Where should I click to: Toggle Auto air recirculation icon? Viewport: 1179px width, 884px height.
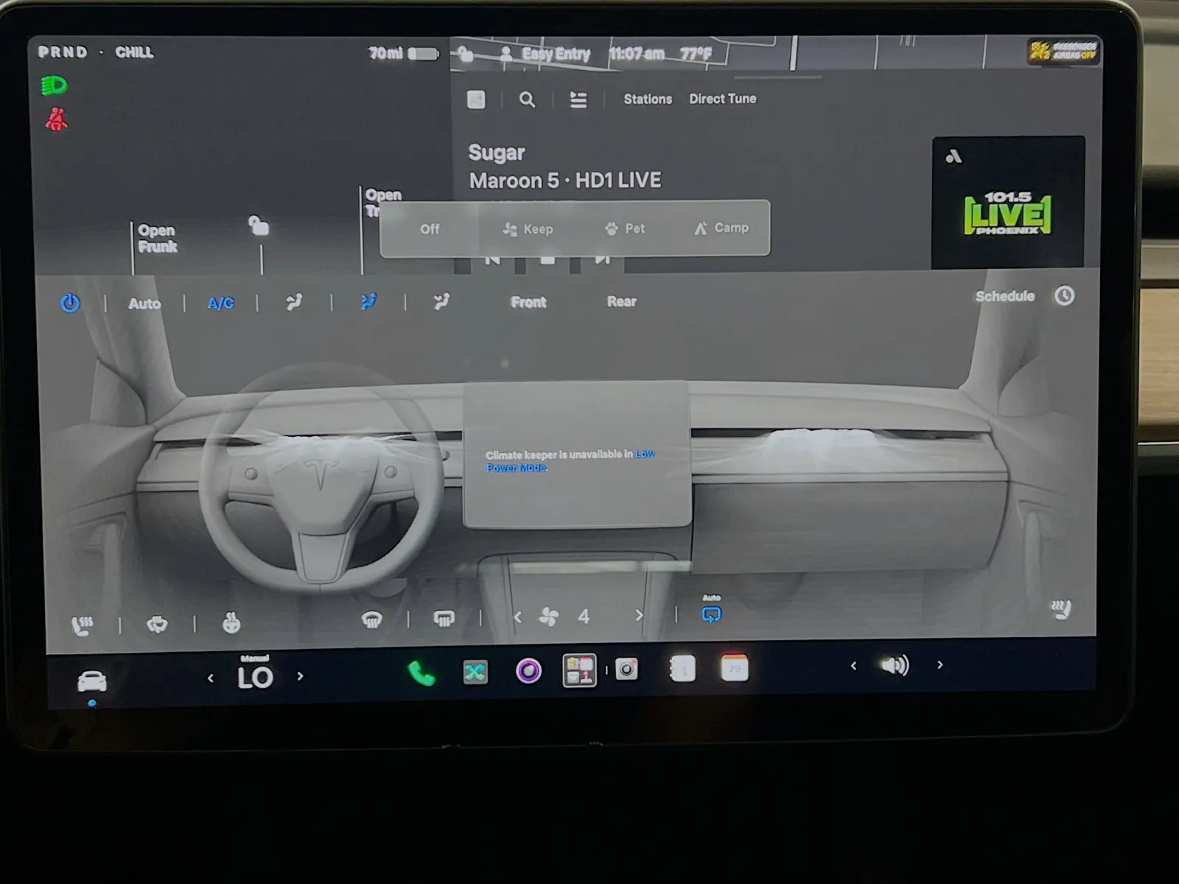[x=711, y=614]
